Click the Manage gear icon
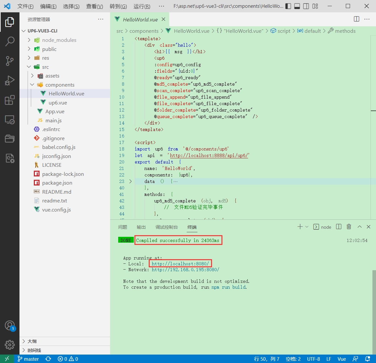The height and width of the screenshot is (363, 376). click(10, 345)
